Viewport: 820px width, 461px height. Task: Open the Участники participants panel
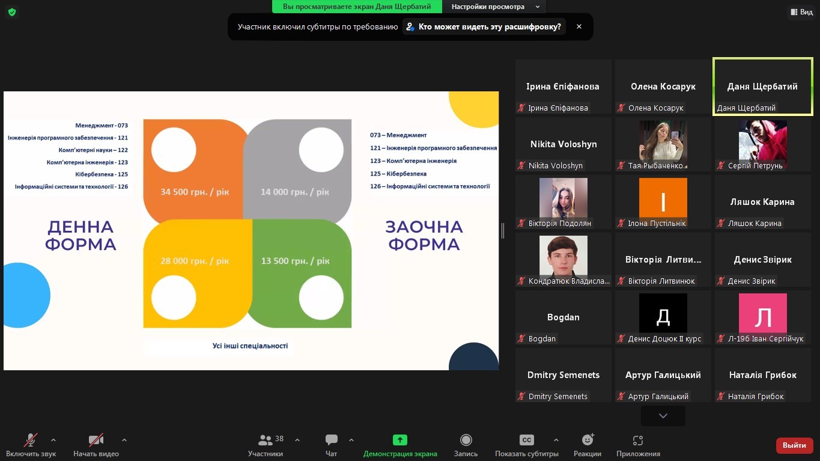[x=266, y=445]
